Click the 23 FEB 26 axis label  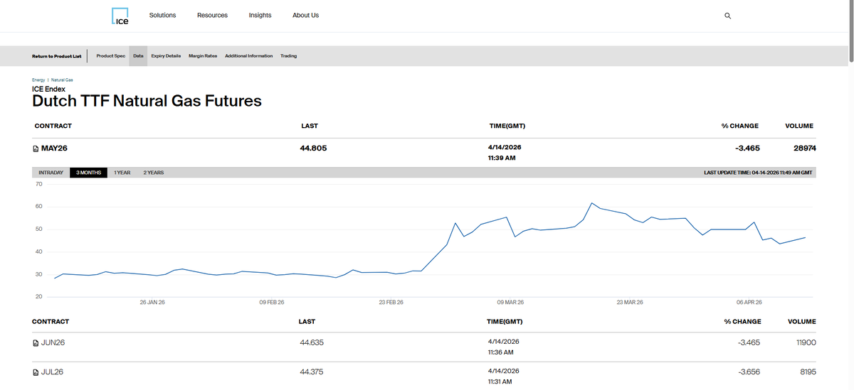point(391,303)
